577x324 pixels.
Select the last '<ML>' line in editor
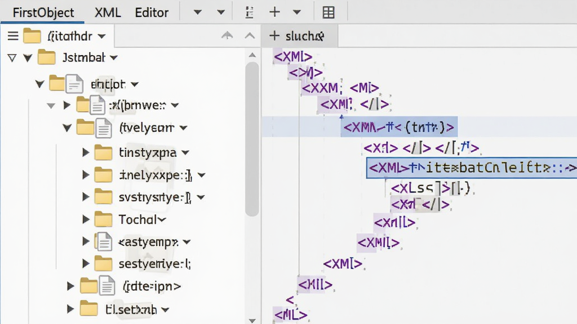291,315
